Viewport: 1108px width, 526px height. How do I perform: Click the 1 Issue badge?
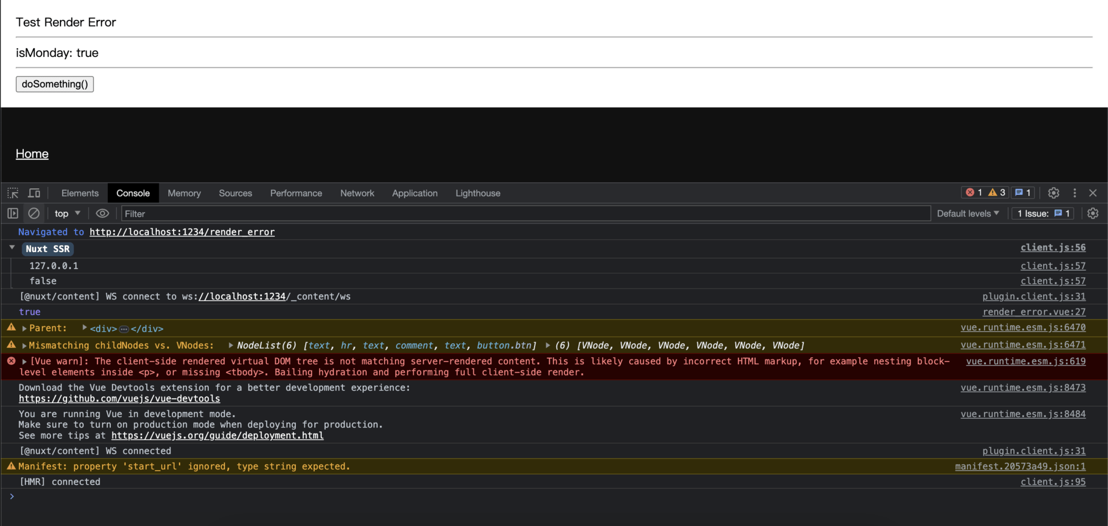1043,214
